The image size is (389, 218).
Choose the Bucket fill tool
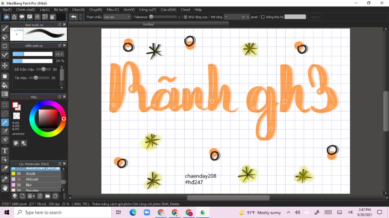[x=5, y=85]
